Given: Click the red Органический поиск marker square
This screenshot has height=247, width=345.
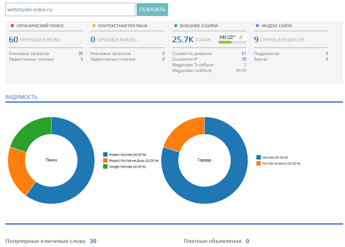Looking at the screenshot, I should tap(12, 26).
